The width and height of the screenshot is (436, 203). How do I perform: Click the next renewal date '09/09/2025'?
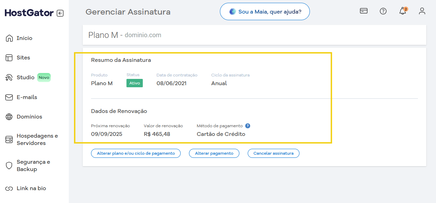(x=107, y=134)
